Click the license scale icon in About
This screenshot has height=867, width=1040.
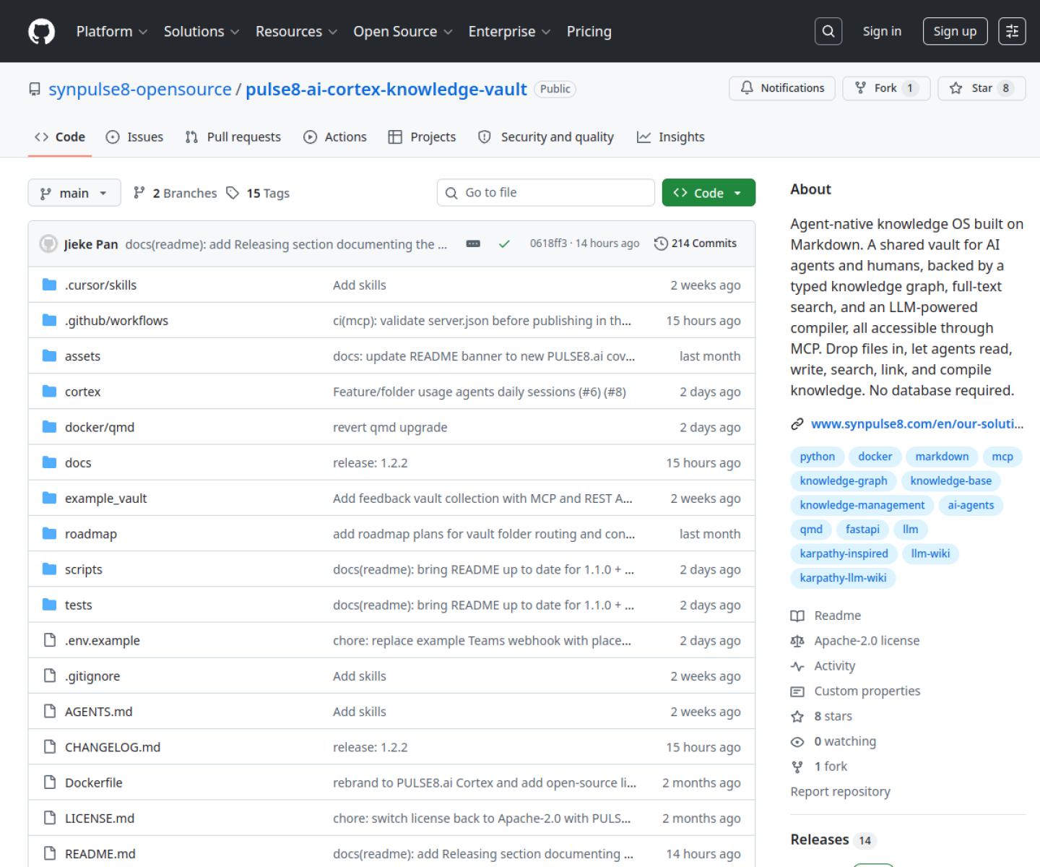pyautogui.click(x=797, y=641)
